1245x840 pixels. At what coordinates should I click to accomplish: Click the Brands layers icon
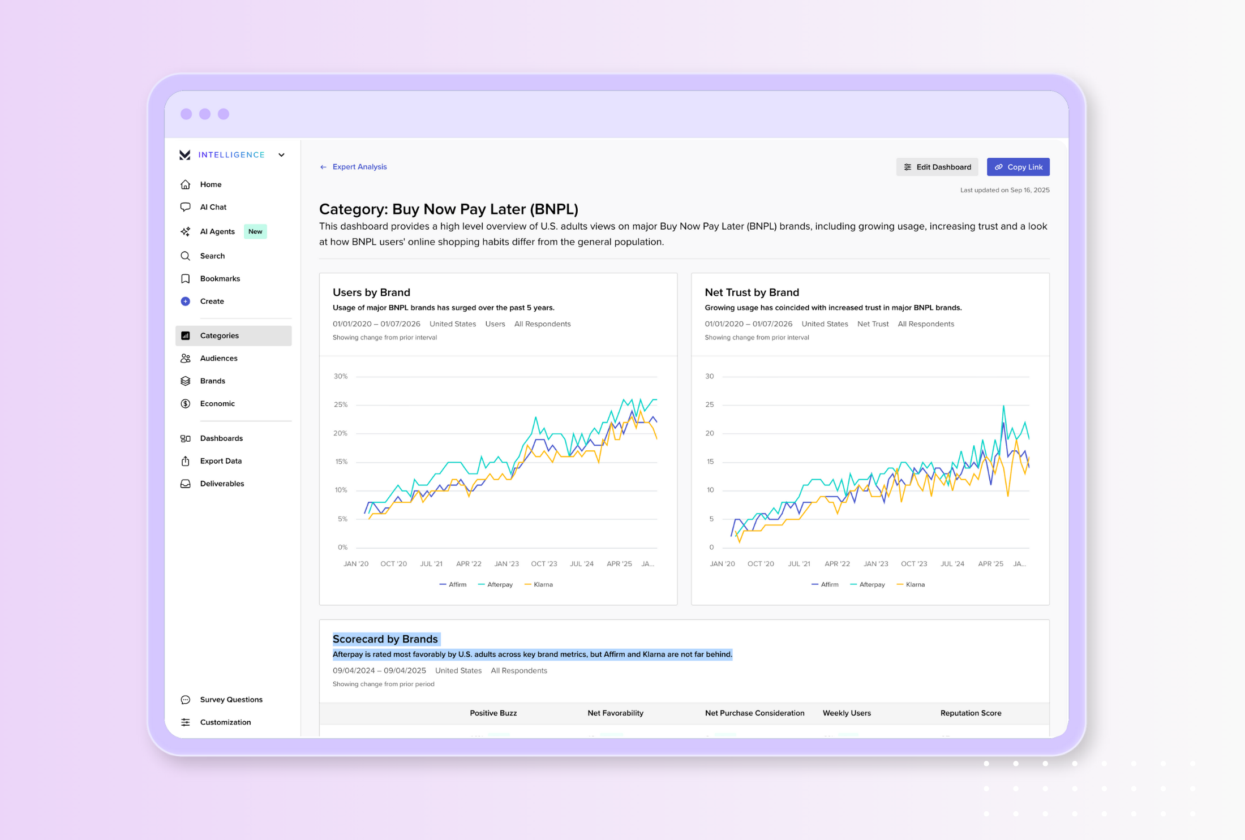coord(185,381)
